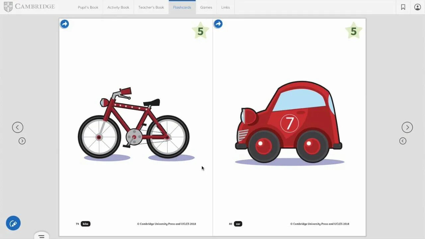
Task: Click unit 5 star on car card
Action: pos(354,31)
